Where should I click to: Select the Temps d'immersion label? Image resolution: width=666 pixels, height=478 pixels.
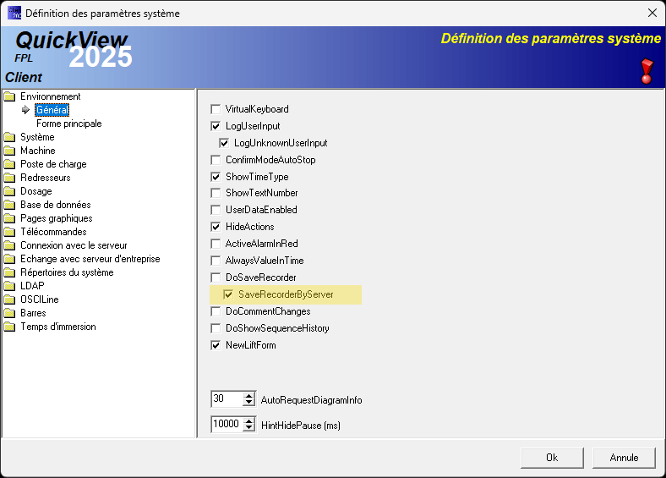[x=58, y=327]
